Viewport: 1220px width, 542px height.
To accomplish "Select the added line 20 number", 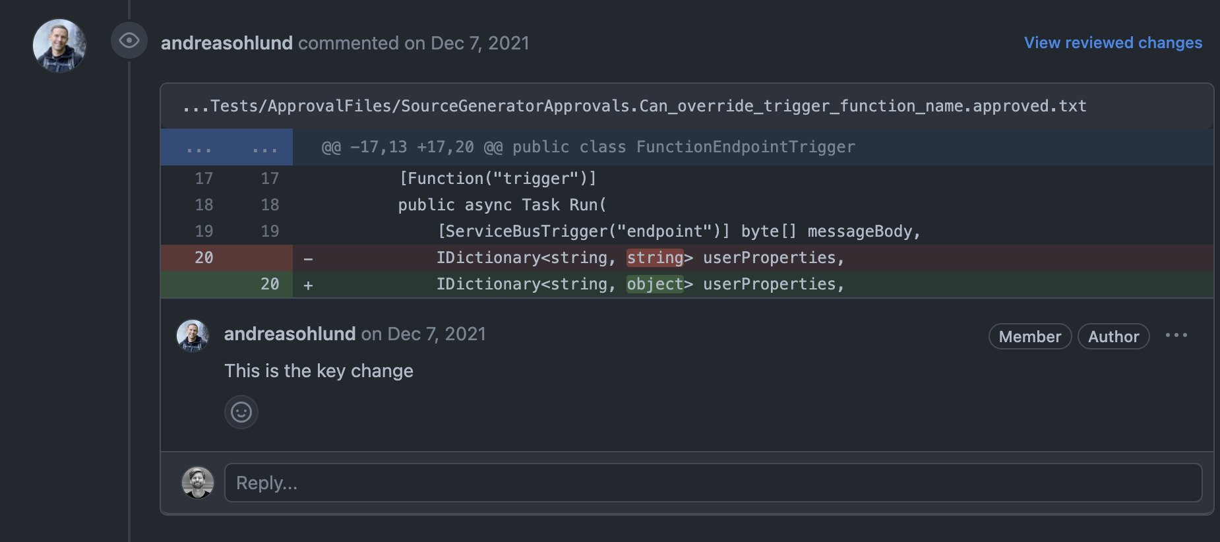I will pyautogui.click(x=270, y=284).
